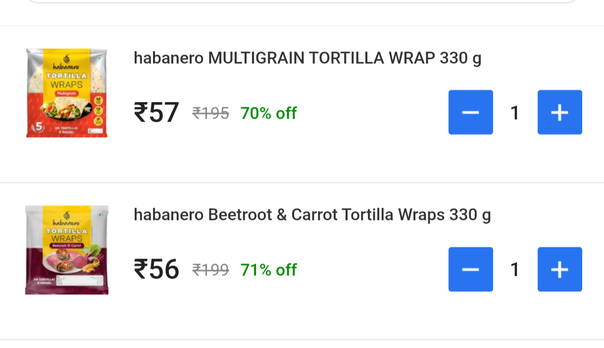Tap the red 5 badge on Multigrain pack
Screen dimensions: 604x348
[x=40, y=126]
